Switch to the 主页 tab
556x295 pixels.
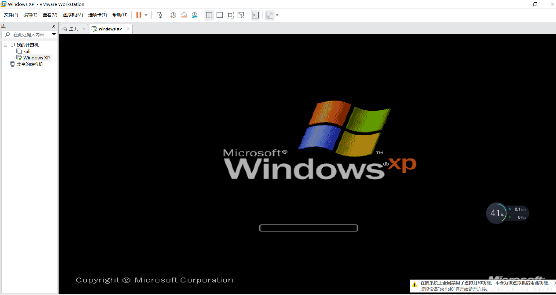[x=73, y=29]
